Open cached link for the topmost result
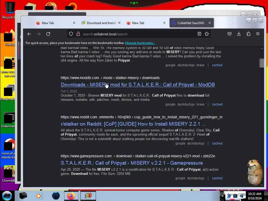The width and height of the screenshot is (268, 201). tap(217, 65)
